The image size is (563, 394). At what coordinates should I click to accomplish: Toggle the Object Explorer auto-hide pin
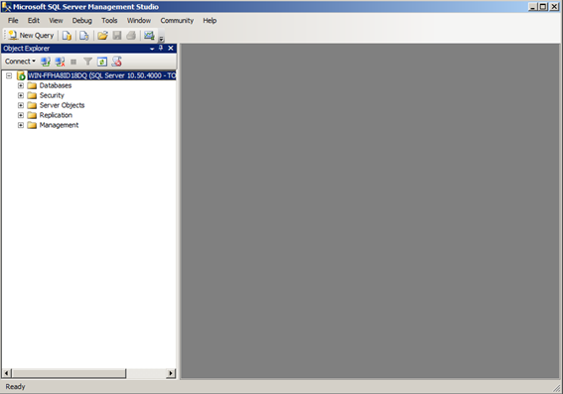pyautogui.click(x=161, y=48)
